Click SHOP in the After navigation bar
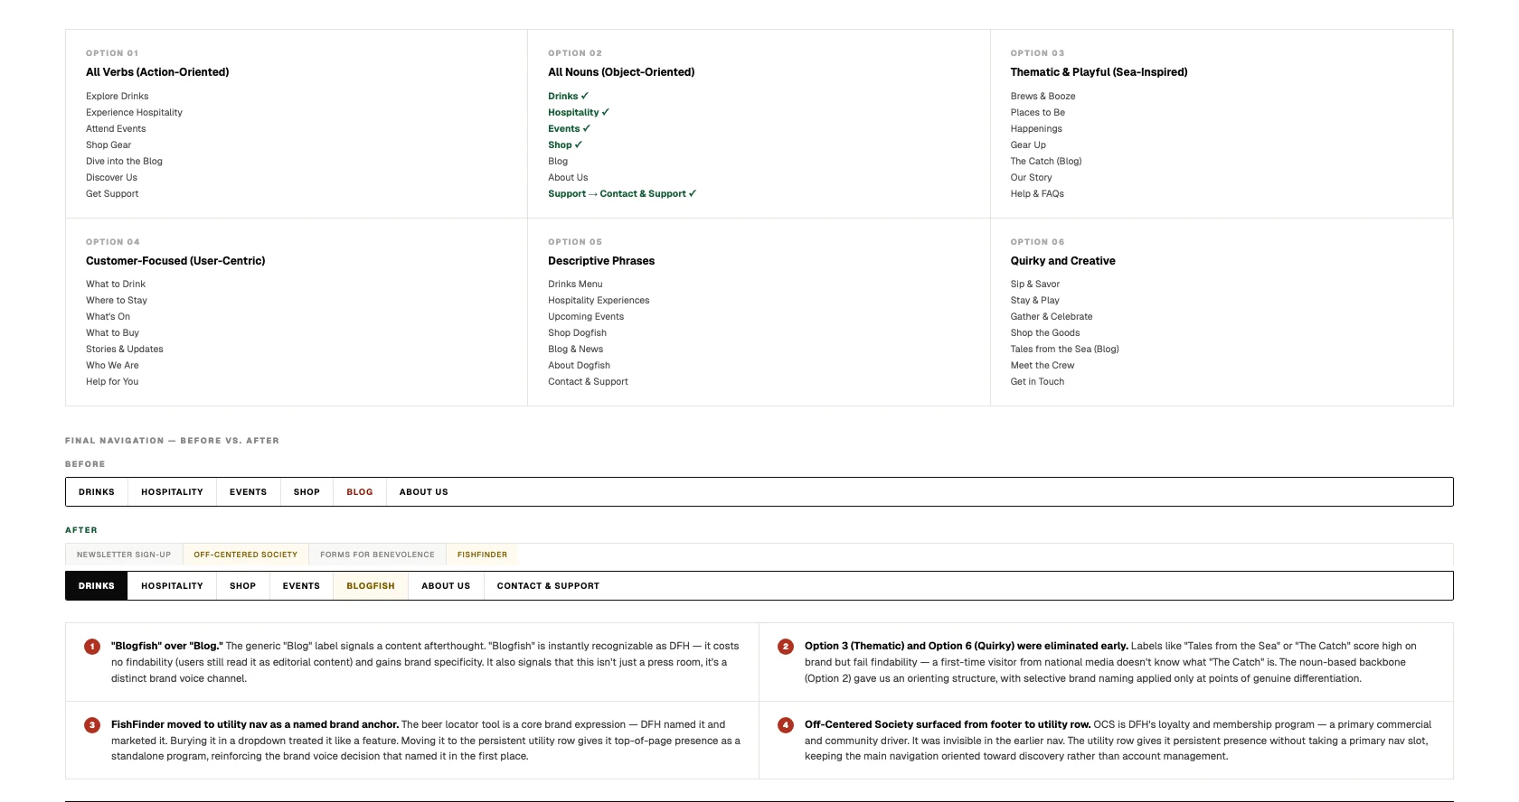 coord(242,586)
